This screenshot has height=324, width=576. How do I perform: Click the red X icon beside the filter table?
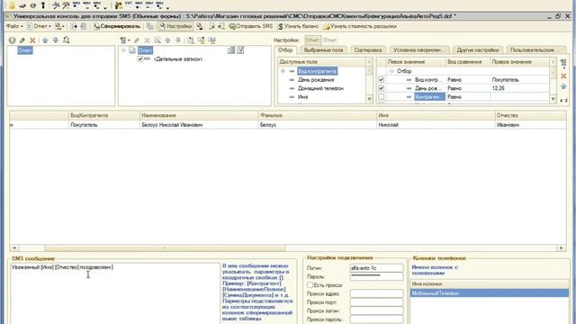coord(563,76)
